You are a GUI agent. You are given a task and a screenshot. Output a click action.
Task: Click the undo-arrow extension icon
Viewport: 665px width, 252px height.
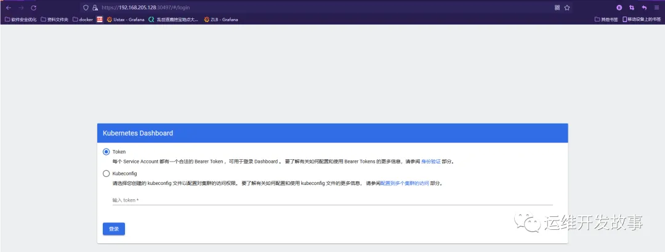(x=644, y=7)
